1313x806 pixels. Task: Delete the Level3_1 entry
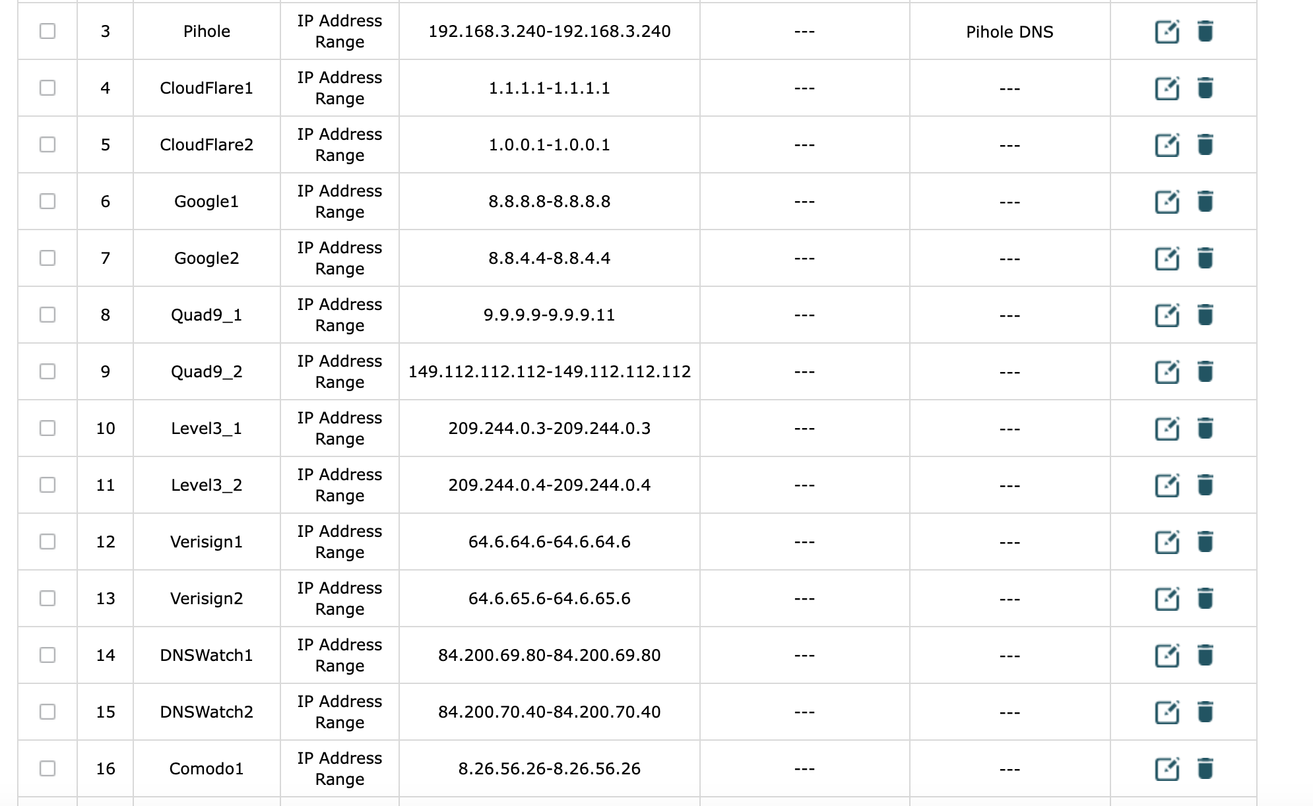(1205, 429)
